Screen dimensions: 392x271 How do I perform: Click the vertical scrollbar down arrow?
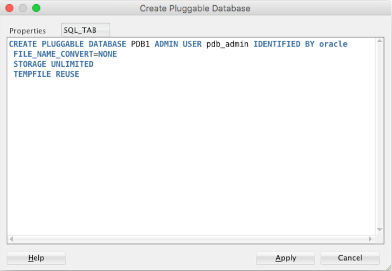(379, 229)
